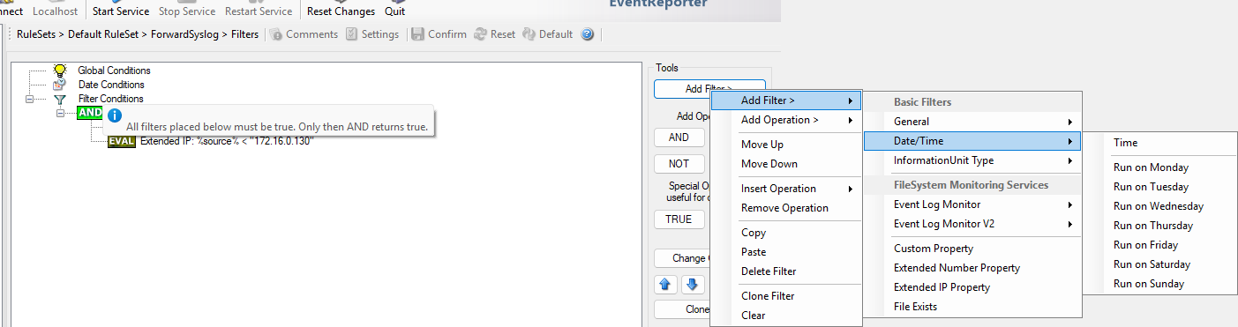1238x327 pixels.
Task: Click the Quit toolbar button
Action: (394, 11)
